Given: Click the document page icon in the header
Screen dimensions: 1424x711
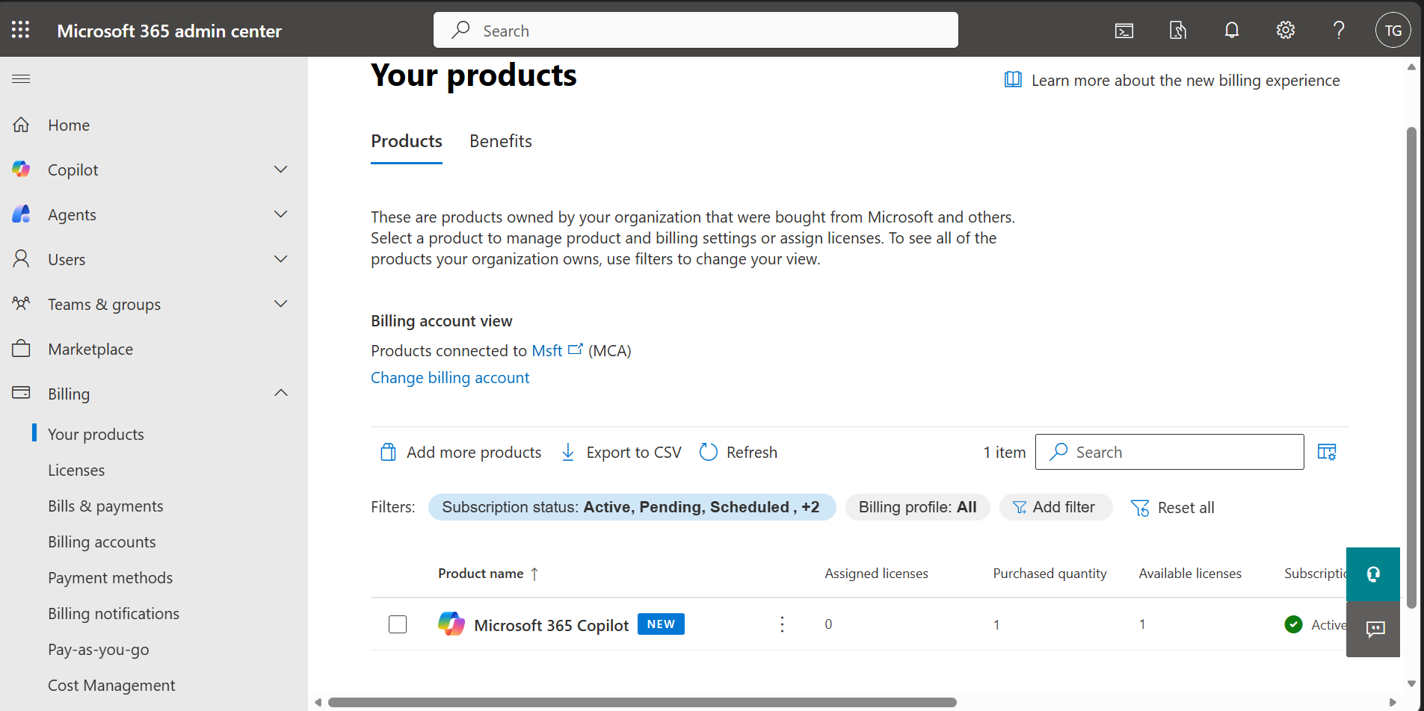Looking at the screenshot, I should tap(1178, 31).
